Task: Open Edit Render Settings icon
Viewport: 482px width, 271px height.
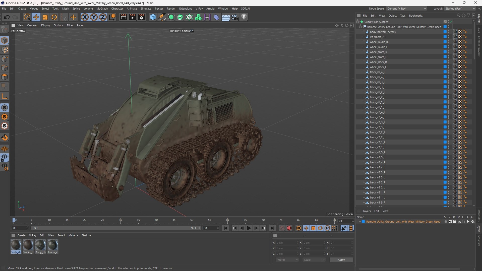Action: point(142,17)
